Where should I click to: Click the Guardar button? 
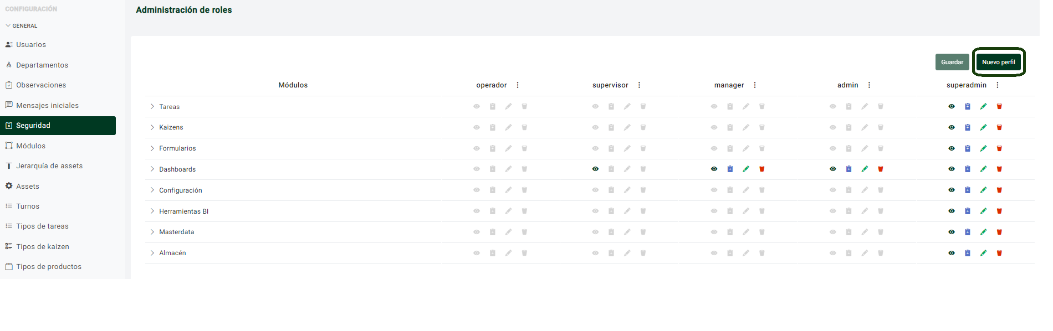(952, 62)
